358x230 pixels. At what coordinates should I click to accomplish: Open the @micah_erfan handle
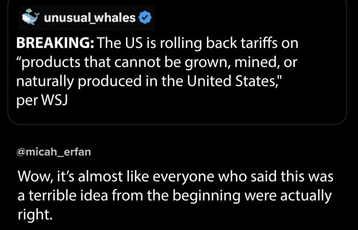pyautogui.click(x=53, y=152)
